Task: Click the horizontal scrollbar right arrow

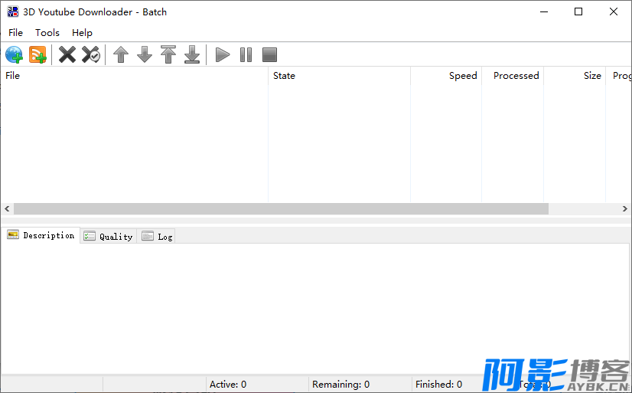Action: pyautogui.click(x=625, y=208)
